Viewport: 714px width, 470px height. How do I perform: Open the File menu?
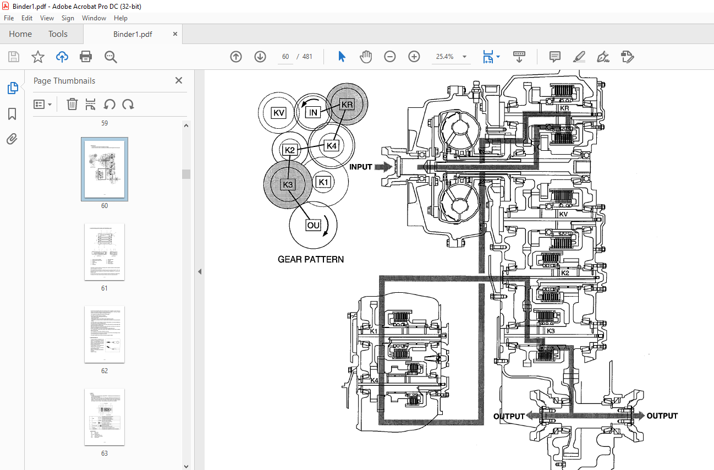tap(9, 18)
